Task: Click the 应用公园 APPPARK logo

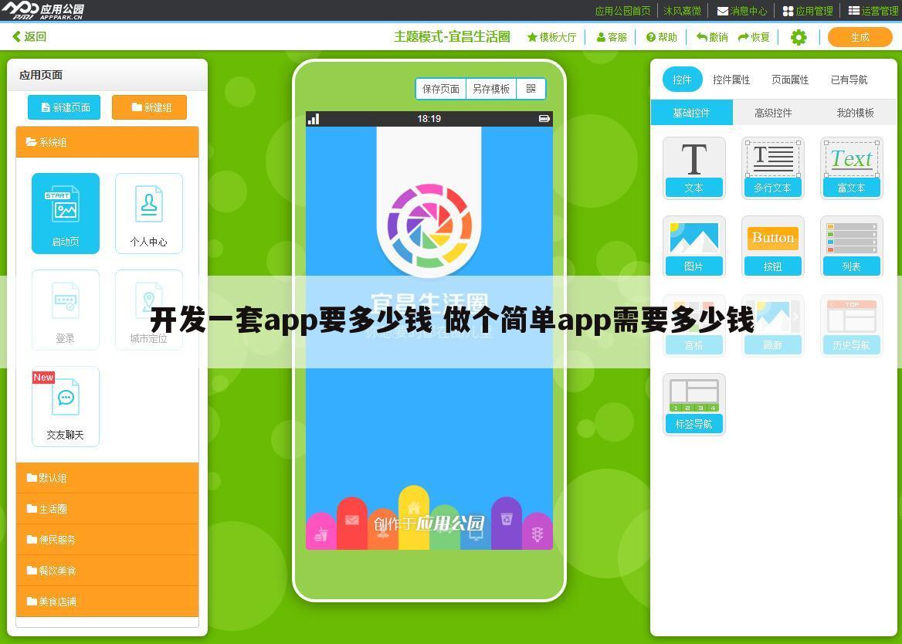Action: point(43,10)
